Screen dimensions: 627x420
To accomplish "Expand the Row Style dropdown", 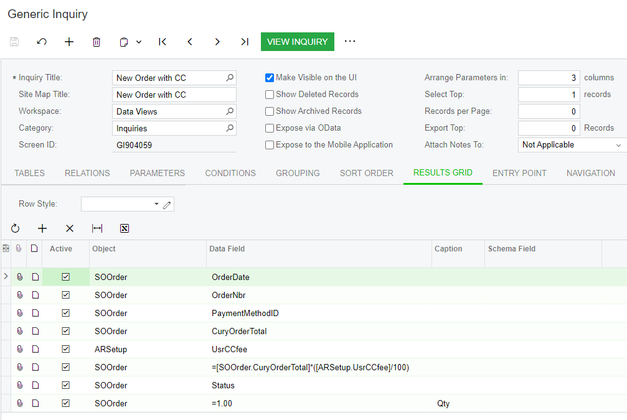I will 156,204.
